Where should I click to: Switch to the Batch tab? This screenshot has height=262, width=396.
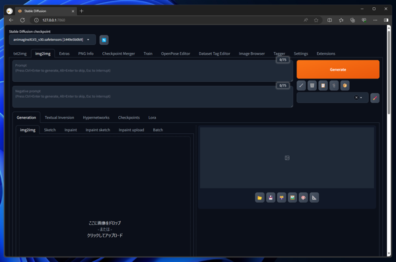[158, 130]
